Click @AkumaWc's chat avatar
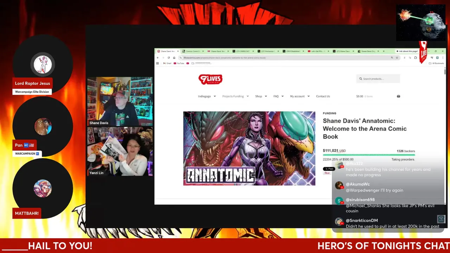 [339, 185]
